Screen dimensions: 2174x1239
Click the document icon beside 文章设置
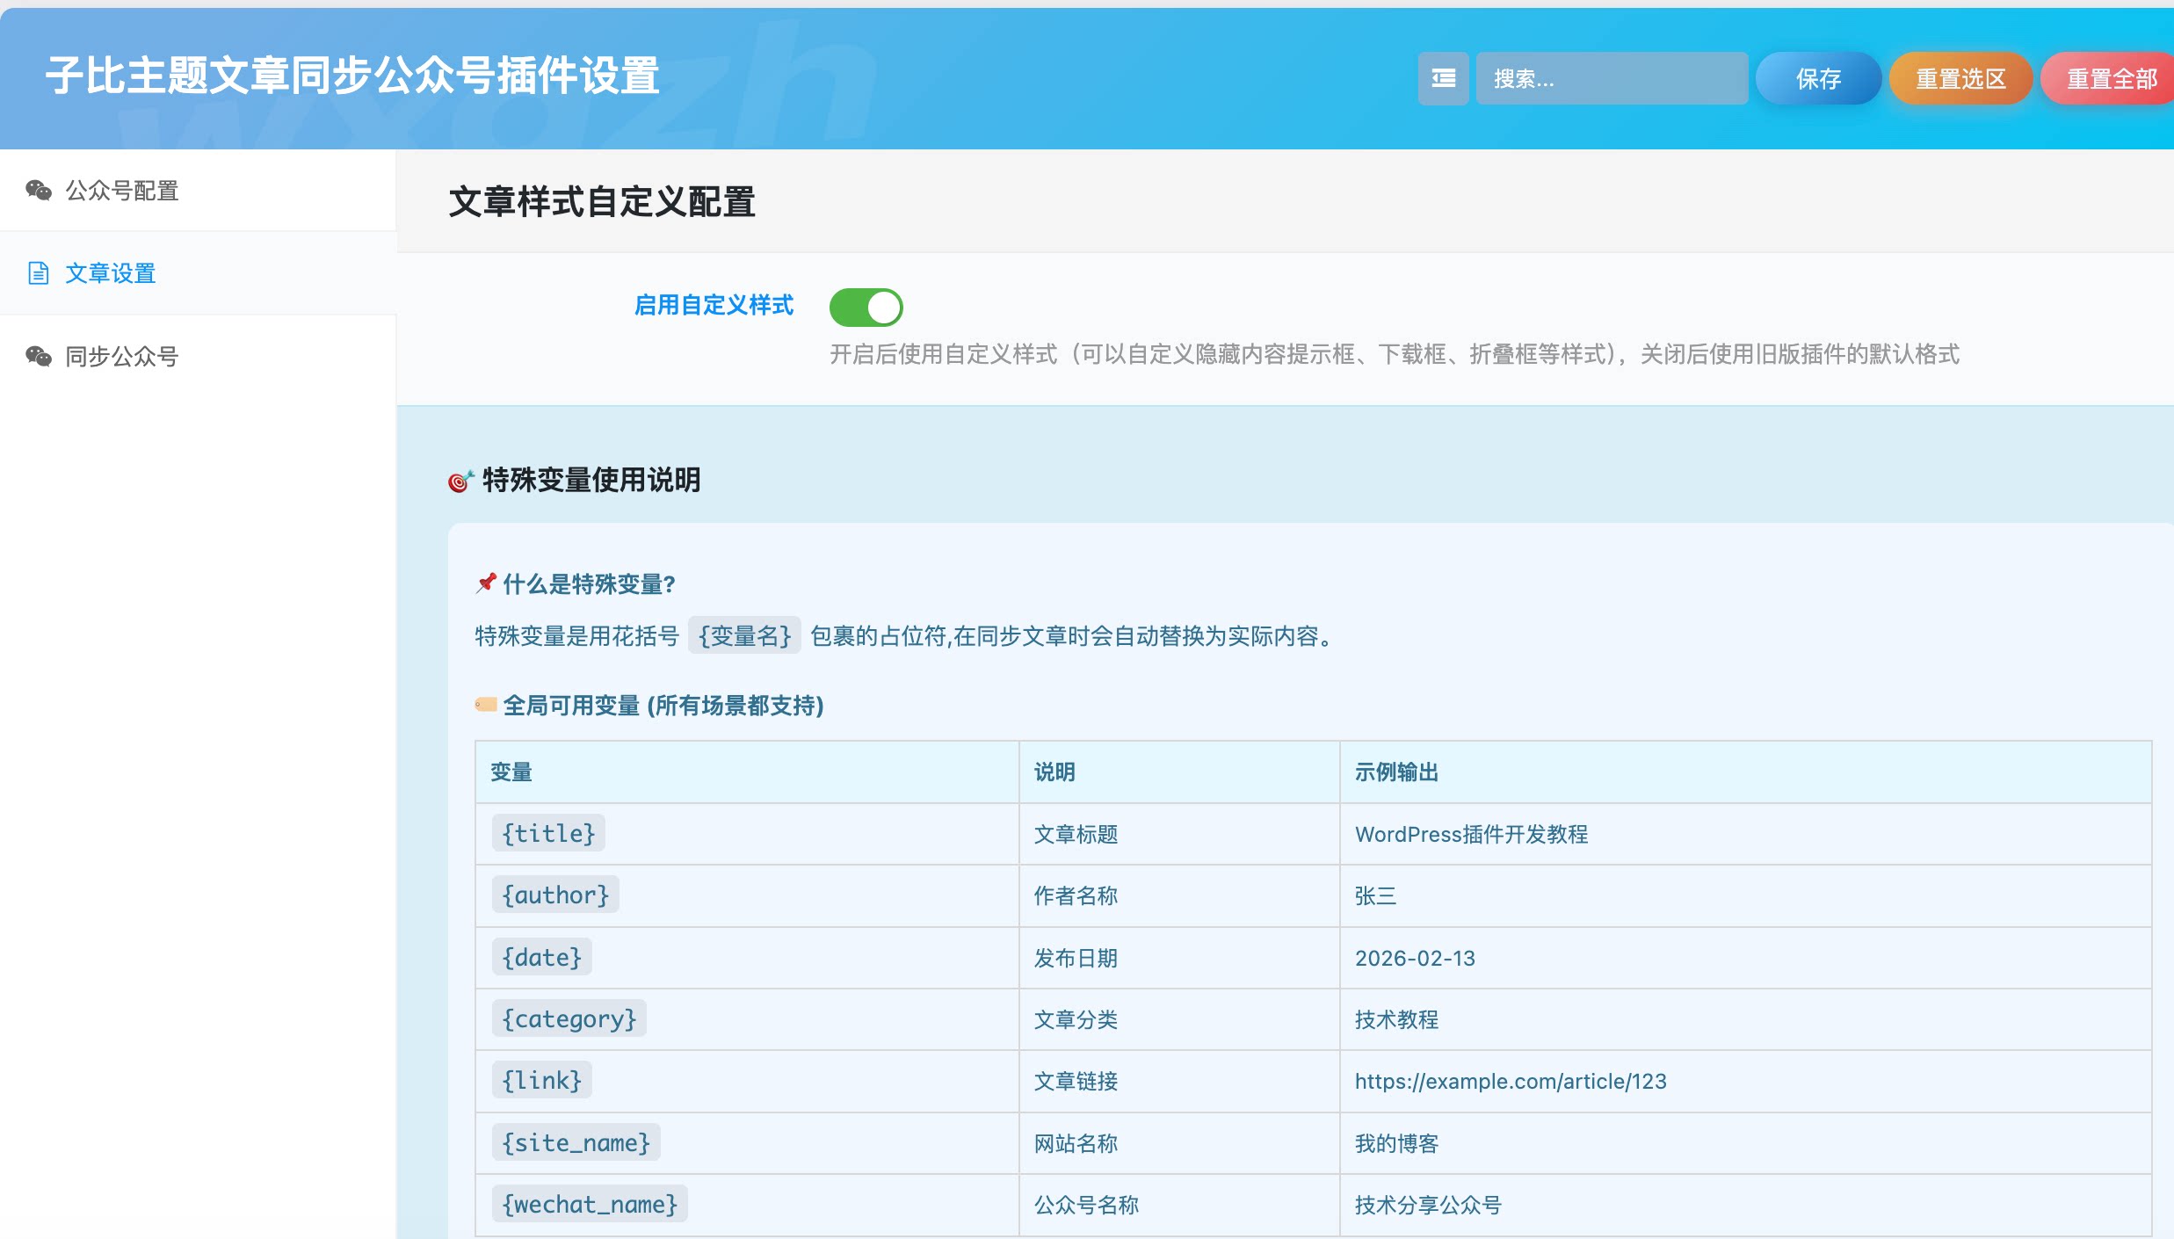tap(39, 273)
